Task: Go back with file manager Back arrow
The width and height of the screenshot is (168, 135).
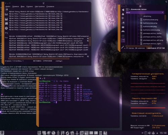Action: pos(123,10)
